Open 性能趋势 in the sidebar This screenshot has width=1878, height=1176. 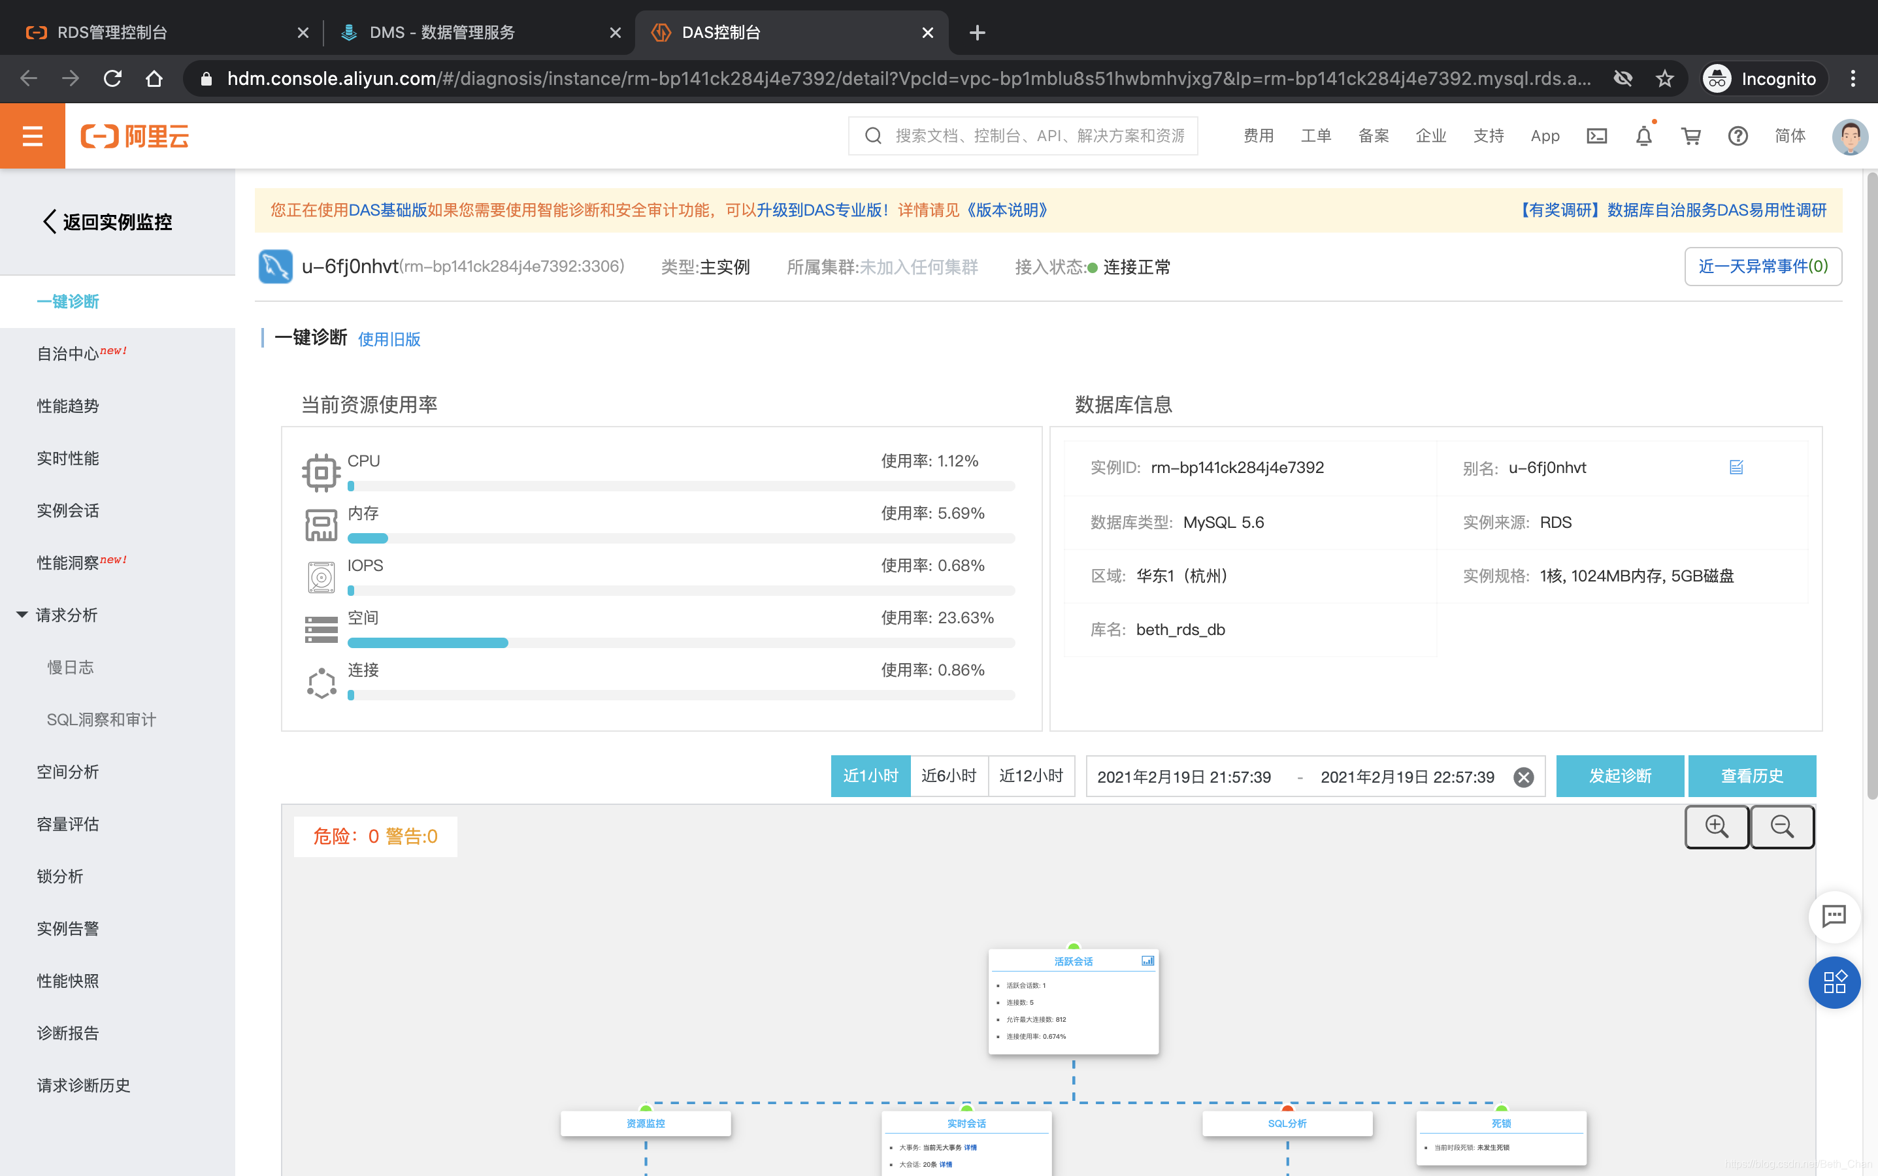(x=68, y=406)
